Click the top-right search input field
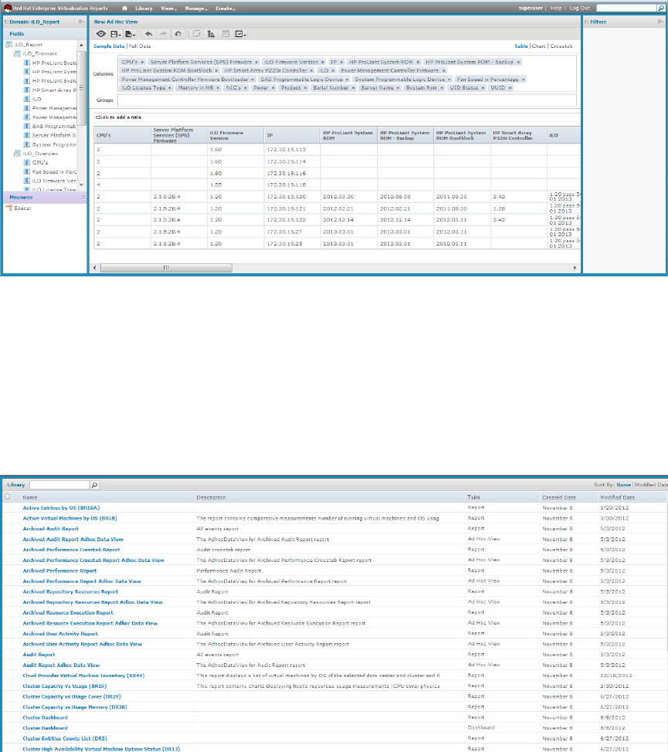Viewport: 668px width, 752px height. coord(626,8)
